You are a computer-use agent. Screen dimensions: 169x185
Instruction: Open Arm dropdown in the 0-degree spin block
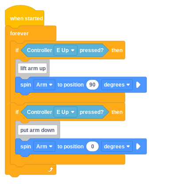pyautogui.click(x=44, y=147)
